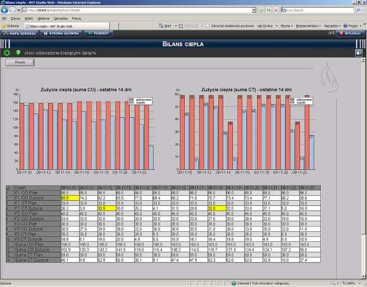Image resolution: width=367 pixels, height=287 pixels.
Task: Click the POWRÓT navigation button
Action: pos(98,34)
